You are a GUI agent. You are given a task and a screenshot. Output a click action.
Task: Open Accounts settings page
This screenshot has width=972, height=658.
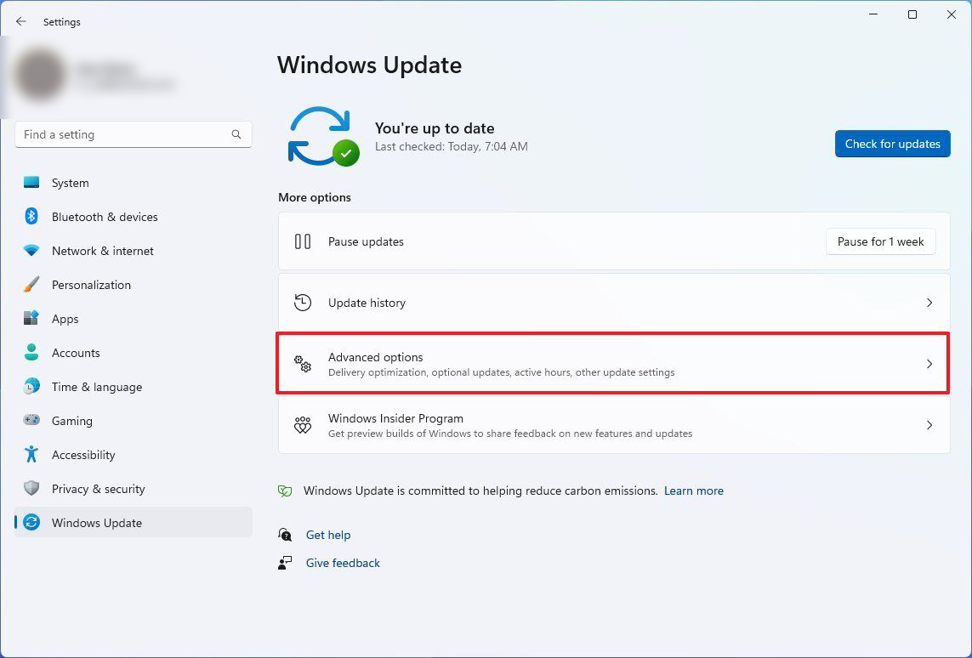(134, 353)
